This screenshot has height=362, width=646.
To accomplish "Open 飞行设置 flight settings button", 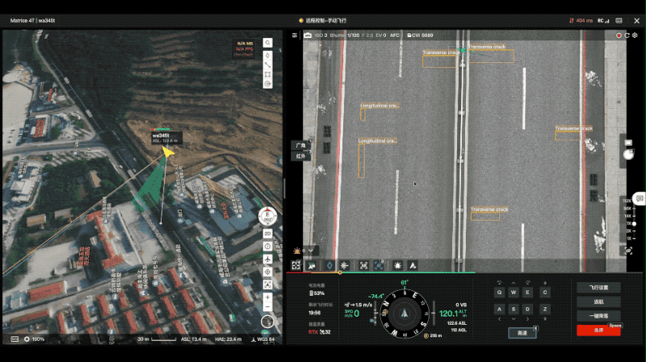I will point(598,288).
